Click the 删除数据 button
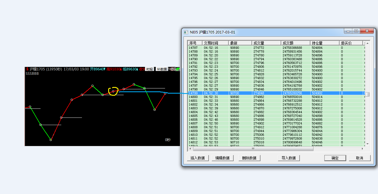 point(249,158)
